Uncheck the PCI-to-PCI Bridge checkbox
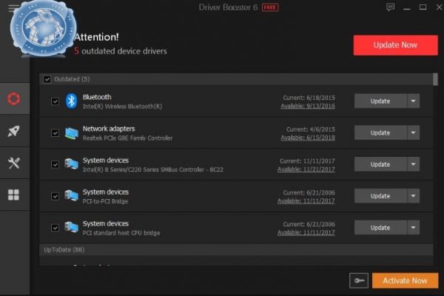444x296 pixels. pos(55,196)
